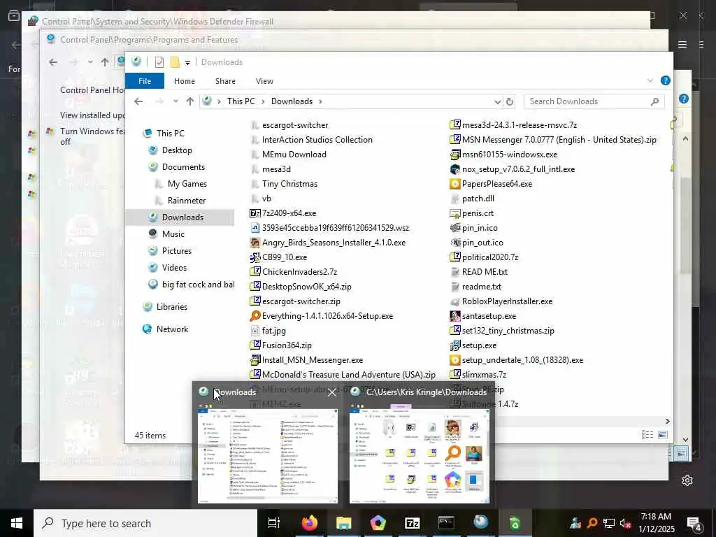Click the New folder quick access icon
The height and width of the screenshot is (537, 716).
click(x=175, y=62)
